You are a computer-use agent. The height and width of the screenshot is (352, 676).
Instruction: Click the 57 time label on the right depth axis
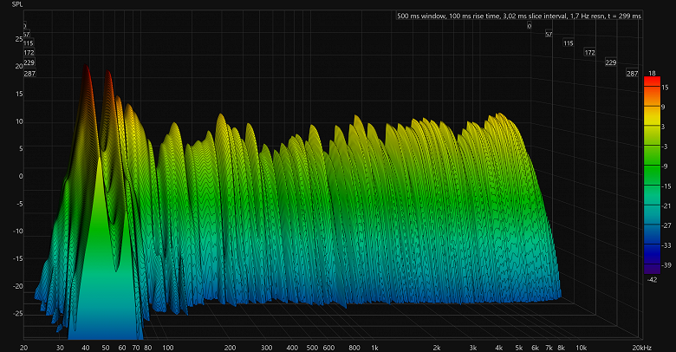[549, 34]
